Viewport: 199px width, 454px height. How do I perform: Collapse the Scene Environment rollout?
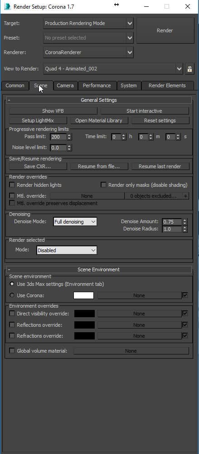click(99, 269)
